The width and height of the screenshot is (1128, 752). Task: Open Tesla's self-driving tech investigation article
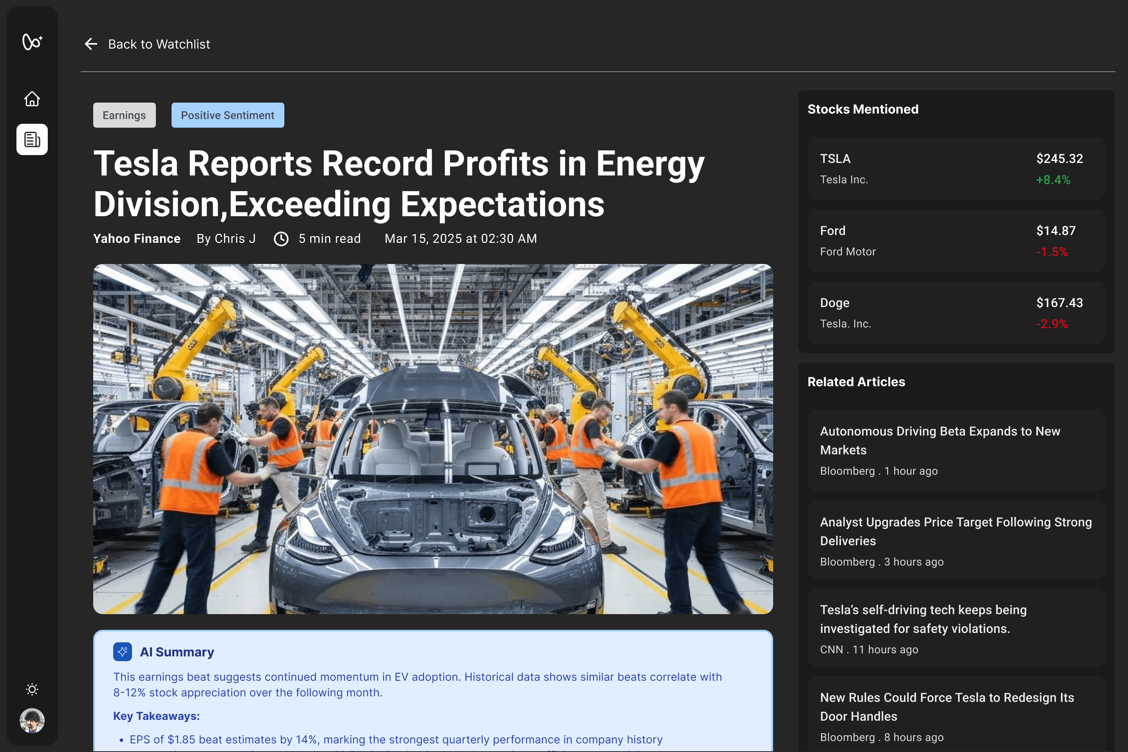(x=956, y=628)
